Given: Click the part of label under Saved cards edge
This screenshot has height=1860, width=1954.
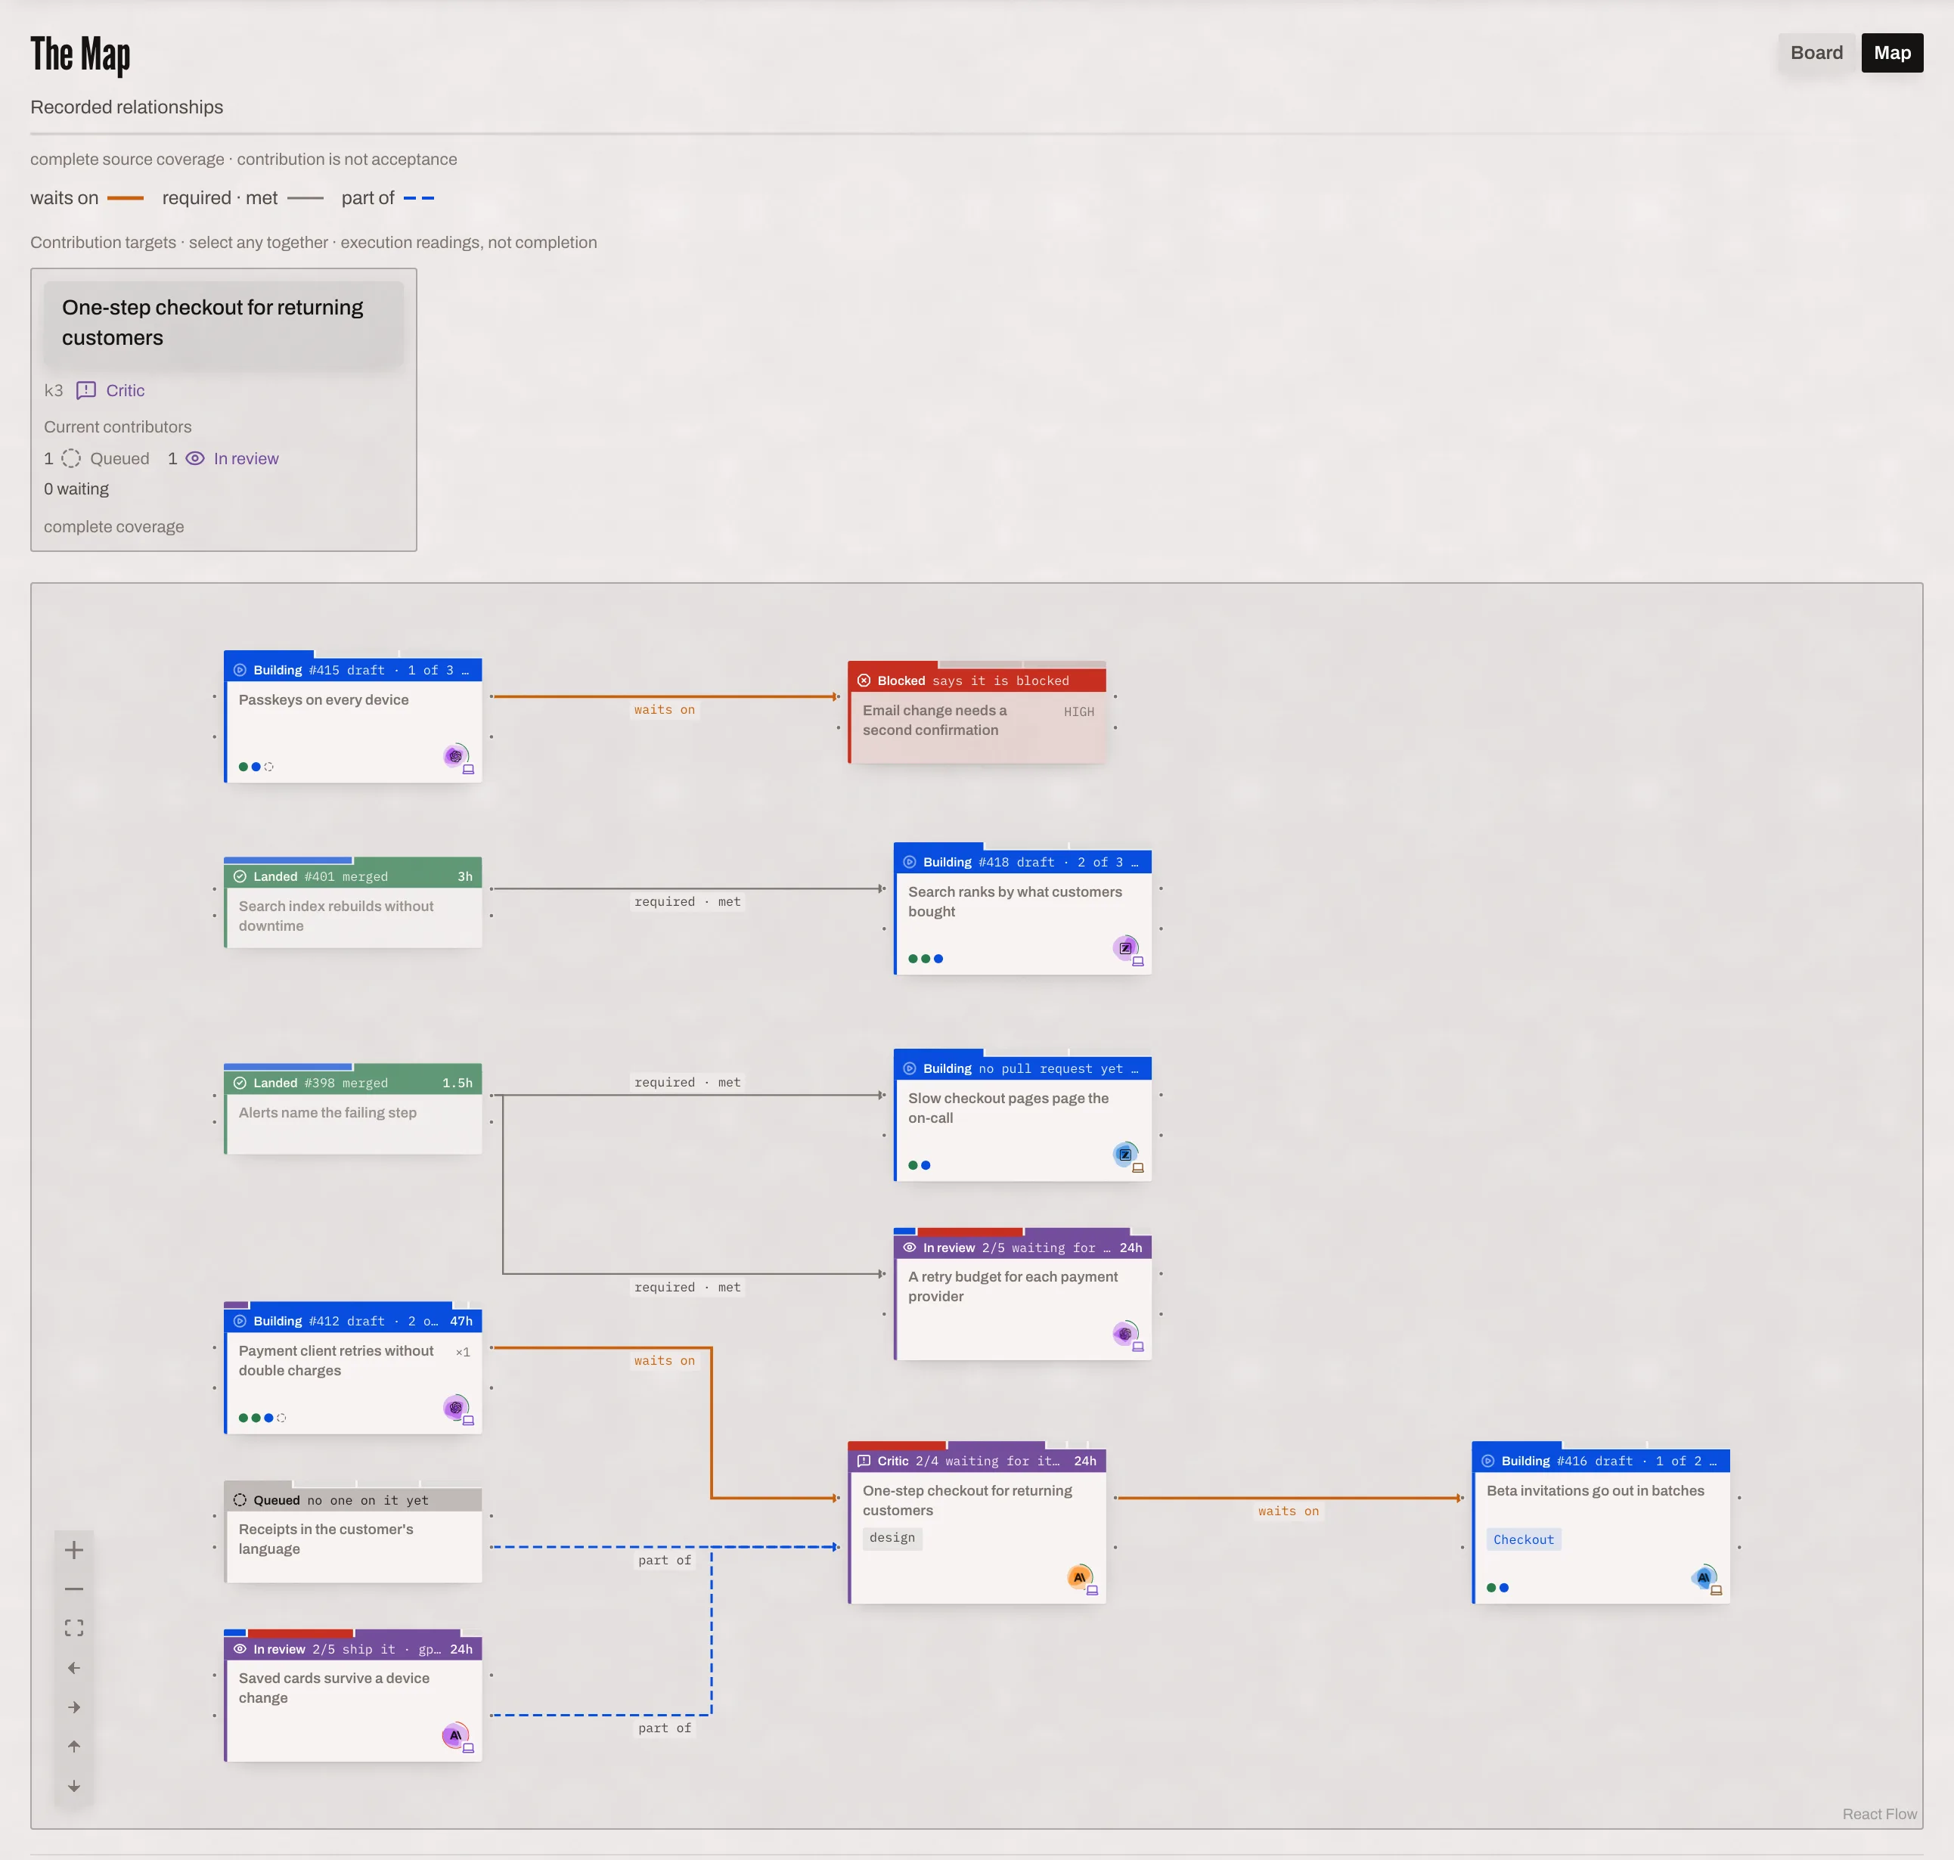Looking at the screenshot, I should 664,1728.
